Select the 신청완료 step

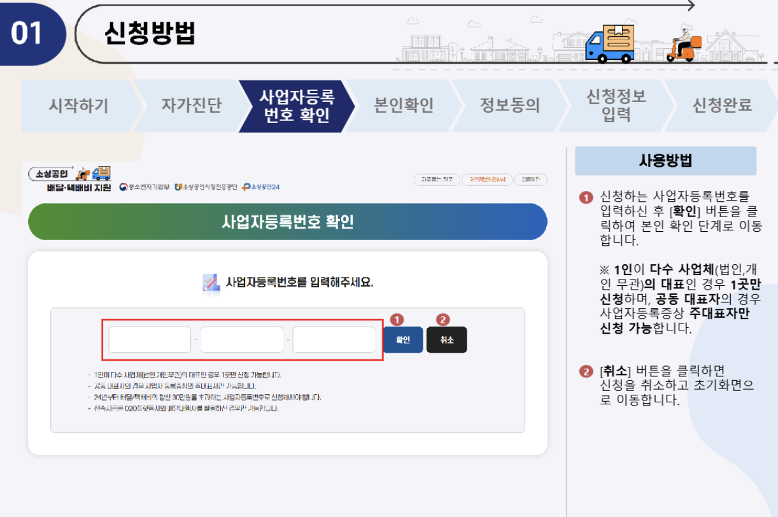point(722,106)
